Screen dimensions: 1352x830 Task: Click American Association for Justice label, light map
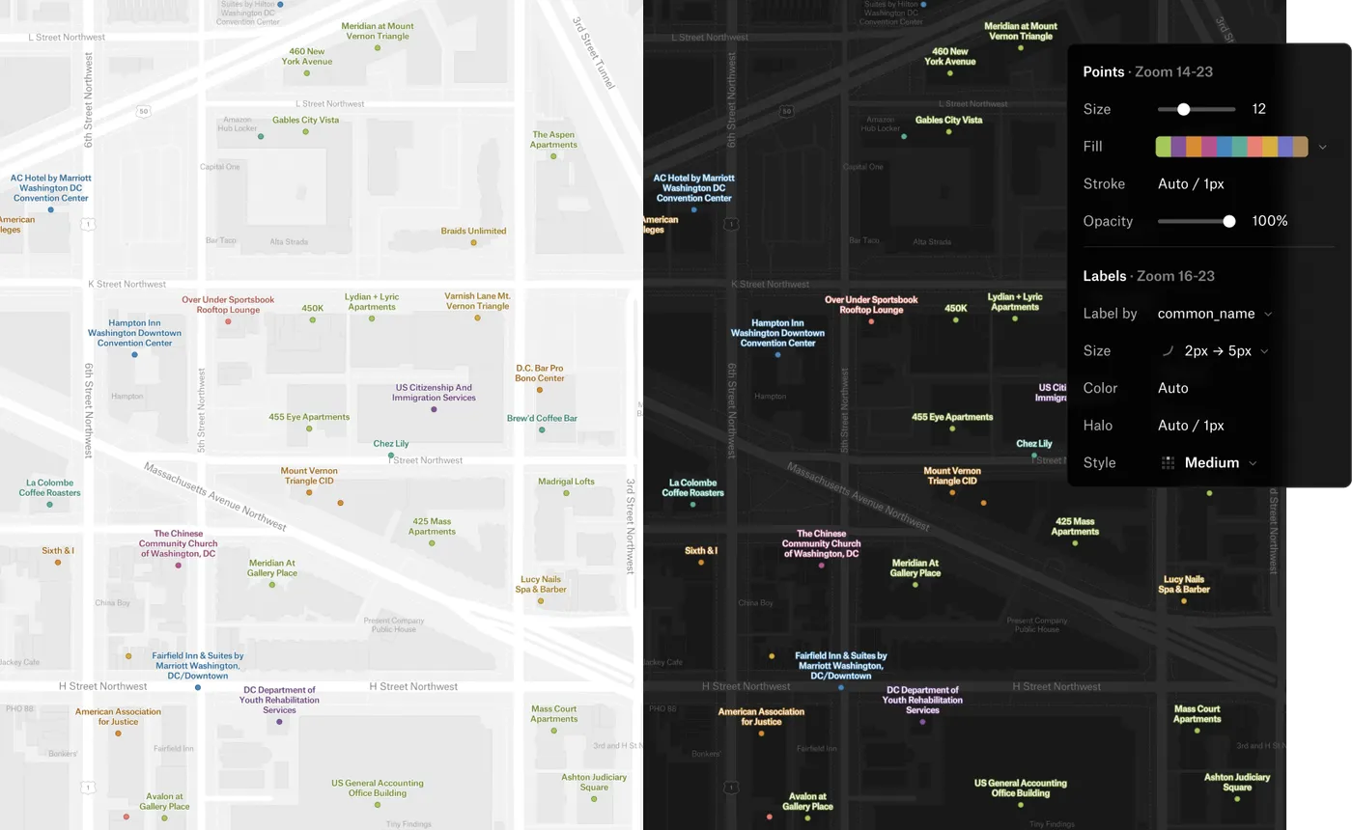[x=118, y=716]
